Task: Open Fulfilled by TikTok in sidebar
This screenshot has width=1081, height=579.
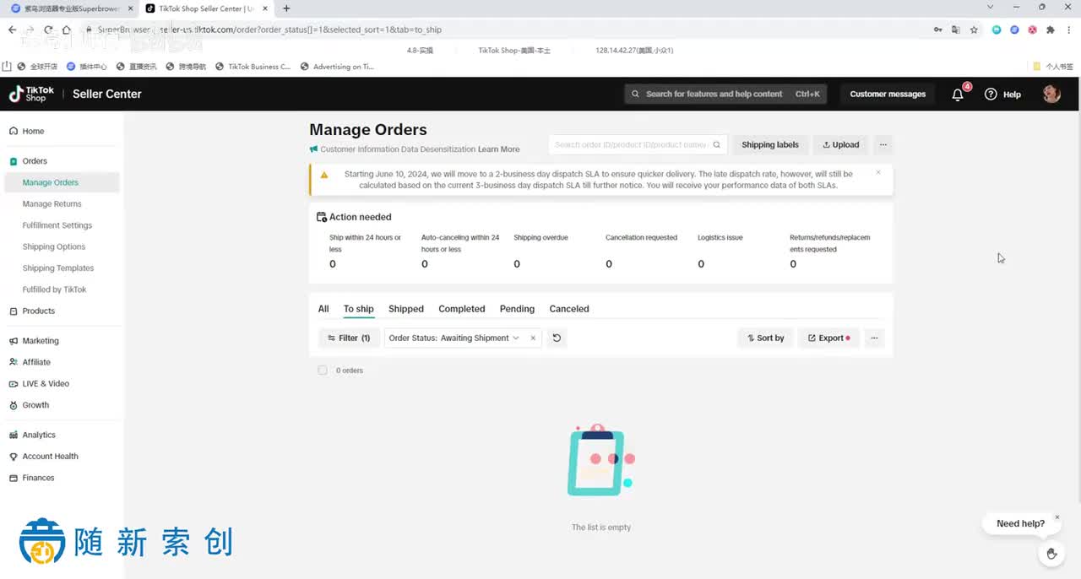Action: [x=55, y=289]
